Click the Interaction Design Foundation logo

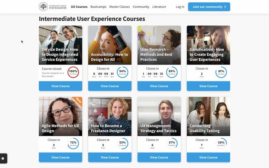tap(53, 7)
